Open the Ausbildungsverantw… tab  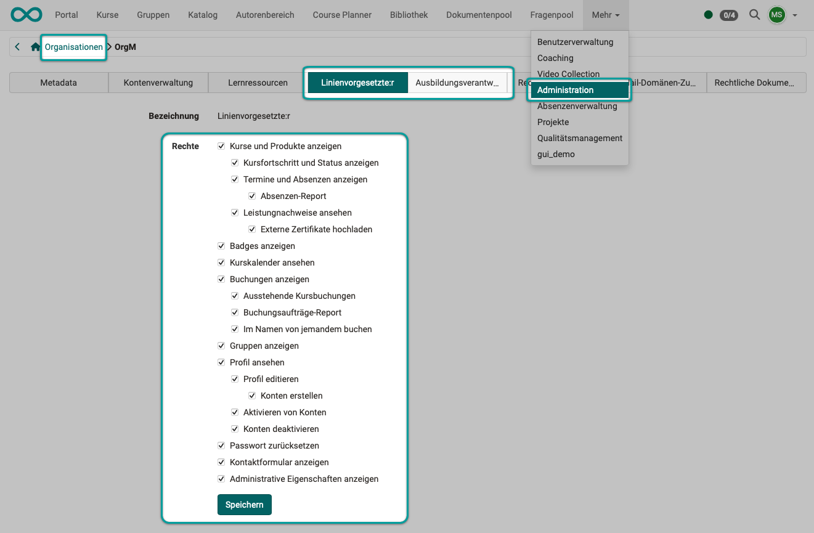point(457,83)
